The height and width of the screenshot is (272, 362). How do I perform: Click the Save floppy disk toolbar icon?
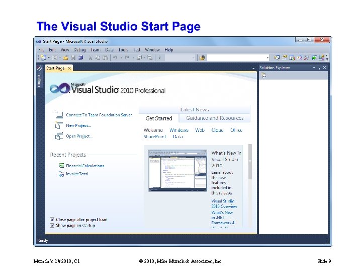tap(73, 57)
